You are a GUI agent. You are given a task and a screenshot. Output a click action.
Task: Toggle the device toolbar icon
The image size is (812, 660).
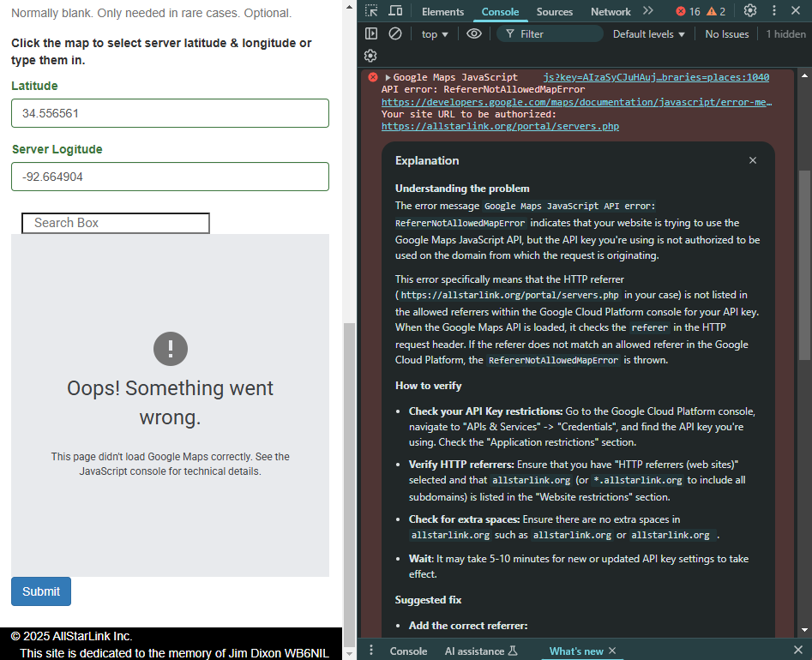pos(395,11)
